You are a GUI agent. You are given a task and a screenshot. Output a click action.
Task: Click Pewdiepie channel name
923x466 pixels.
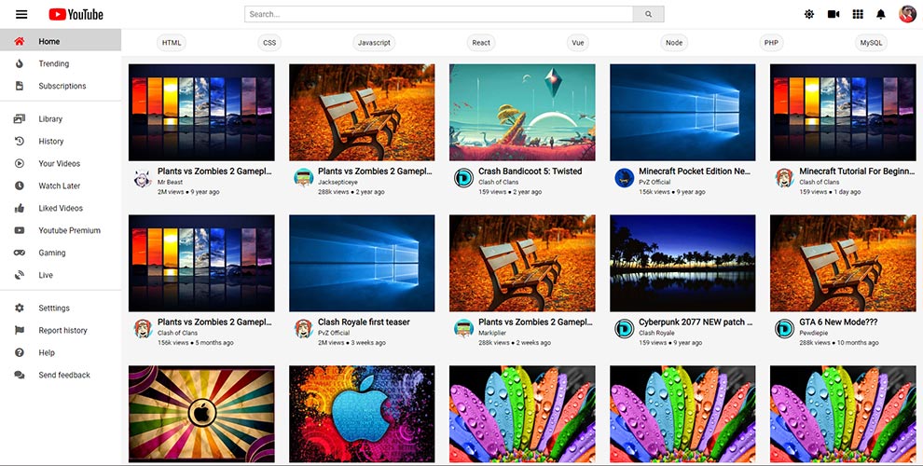tap(814, 333)
